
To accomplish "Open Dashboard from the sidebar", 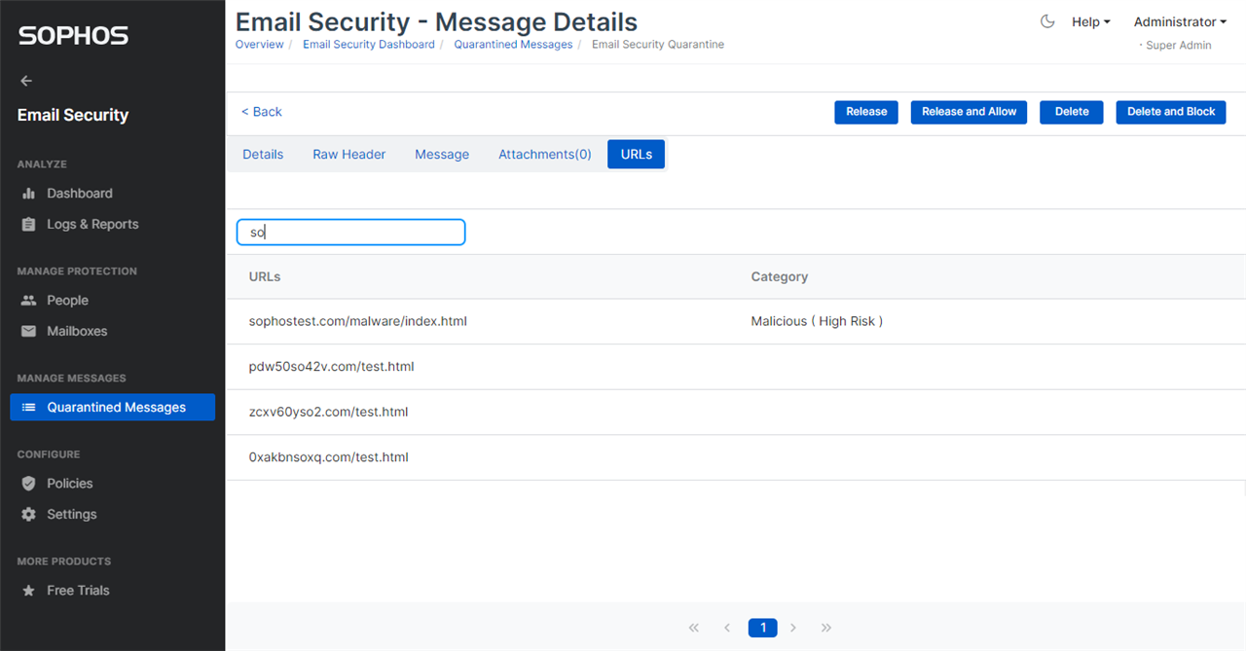I will point(80,194).
